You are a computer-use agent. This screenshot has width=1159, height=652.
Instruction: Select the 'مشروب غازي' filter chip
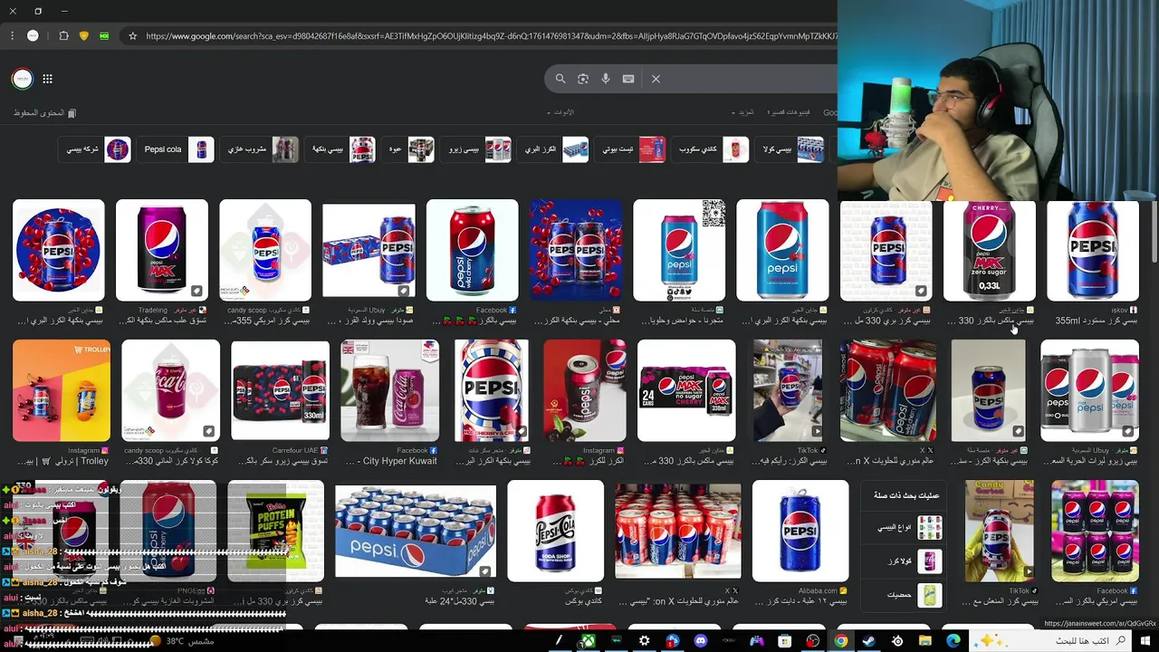[x=260, y=149]
